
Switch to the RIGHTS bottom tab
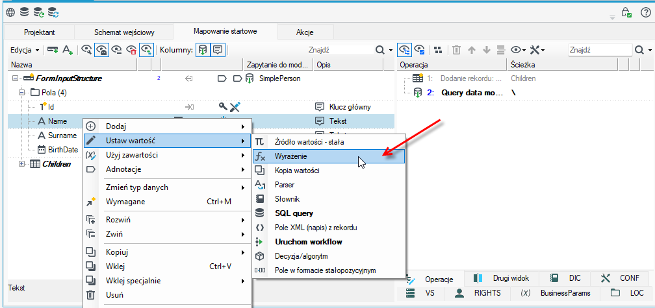[x=478, y=293]
